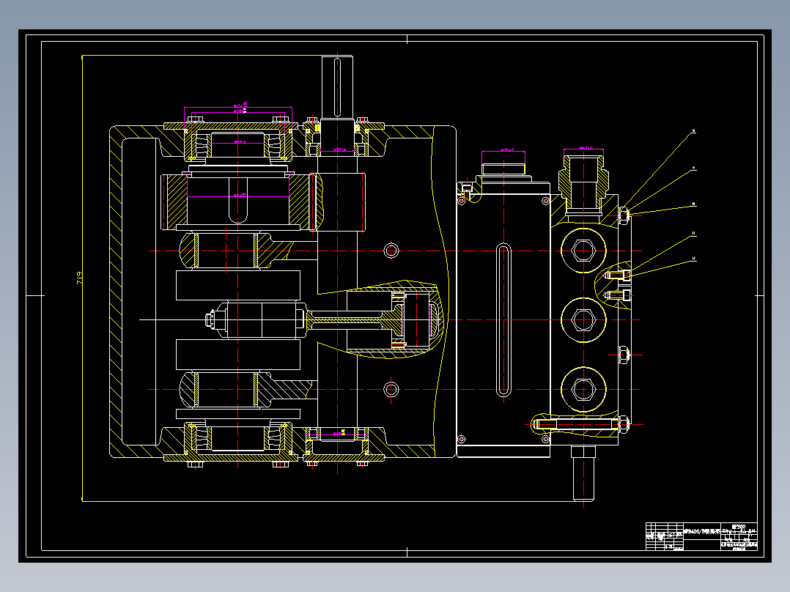
Task: Click the drawing title block
Action: click(701, 536)
